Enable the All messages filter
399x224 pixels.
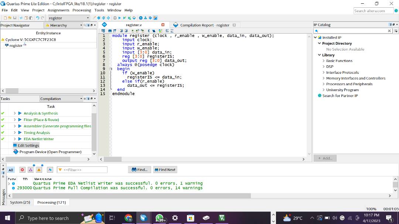[x=11, y=170]
